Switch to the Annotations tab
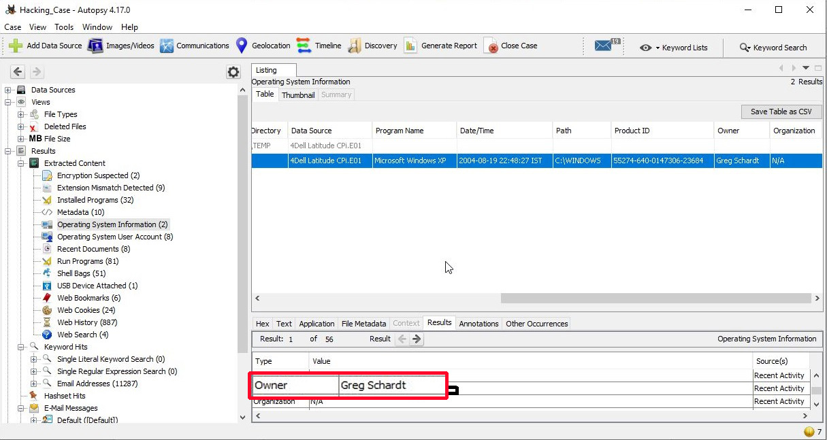The image size is (827, 440). pyautogui.click(x=479, y=324)
